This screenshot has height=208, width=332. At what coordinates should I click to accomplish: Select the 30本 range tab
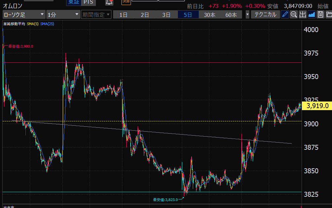pyautogui.click(x=210, y=15)
